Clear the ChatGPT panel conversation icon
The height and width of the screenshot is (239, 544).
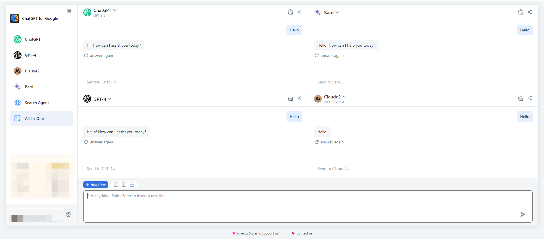click(x=290, y=12)
